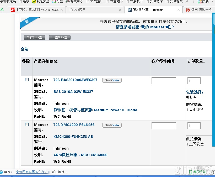This screenshot has width=215, height=177.
Task: Open the 安卓游戏 bookmark
Action: (174, 1)
